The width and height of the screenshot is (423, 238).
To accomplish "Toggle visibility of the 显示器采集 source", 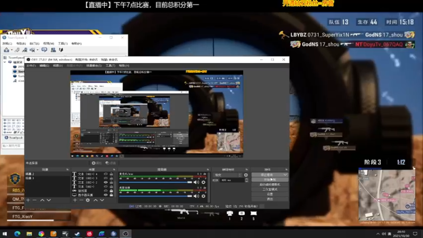I will pos(106,195).
